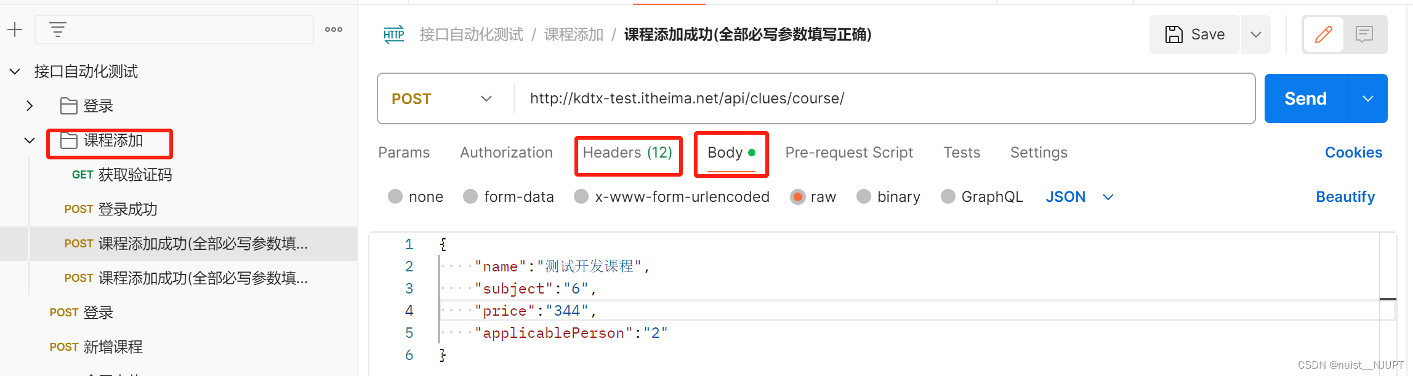Open the Pre-request Script tab
Screen dimensions: 1413x376
tap(849, 153)
